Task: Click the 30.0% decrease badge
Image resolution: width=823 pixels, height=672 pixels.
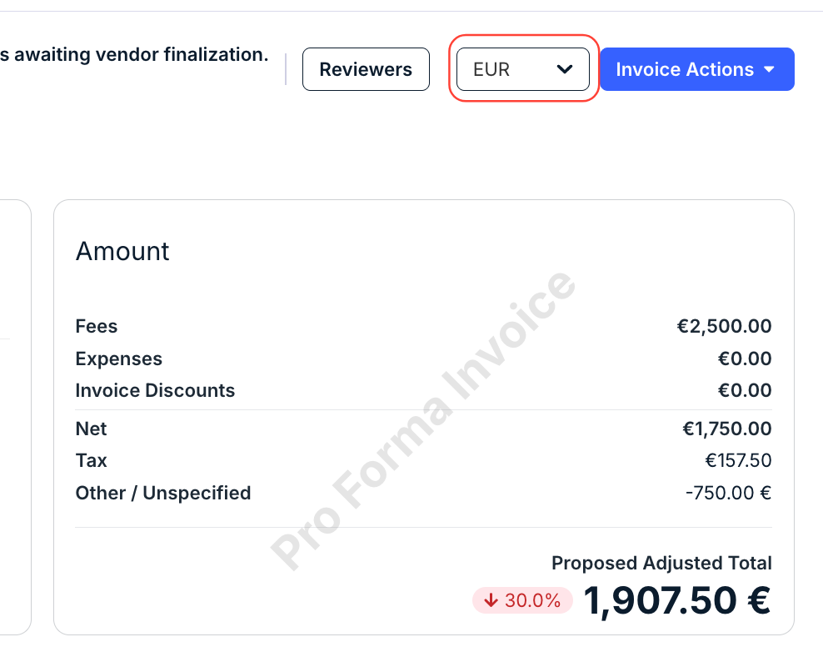Action: point(522,600)
